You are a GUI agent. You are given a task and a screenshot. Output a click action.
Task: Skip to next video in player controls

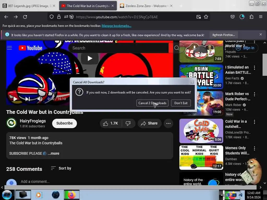28,99
